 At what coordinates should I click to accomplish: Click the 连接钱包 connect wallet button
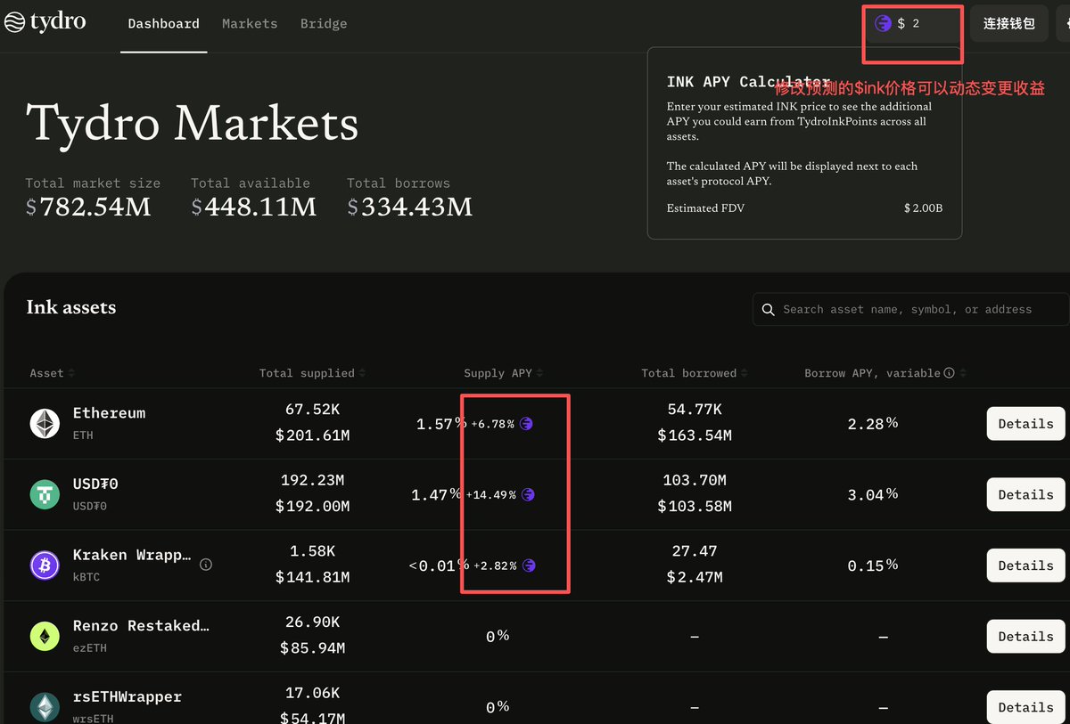coord(1009,24)
